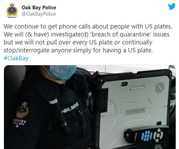Click the @OakBayPolice handle

pyautogui.click(x=39, y=14)
